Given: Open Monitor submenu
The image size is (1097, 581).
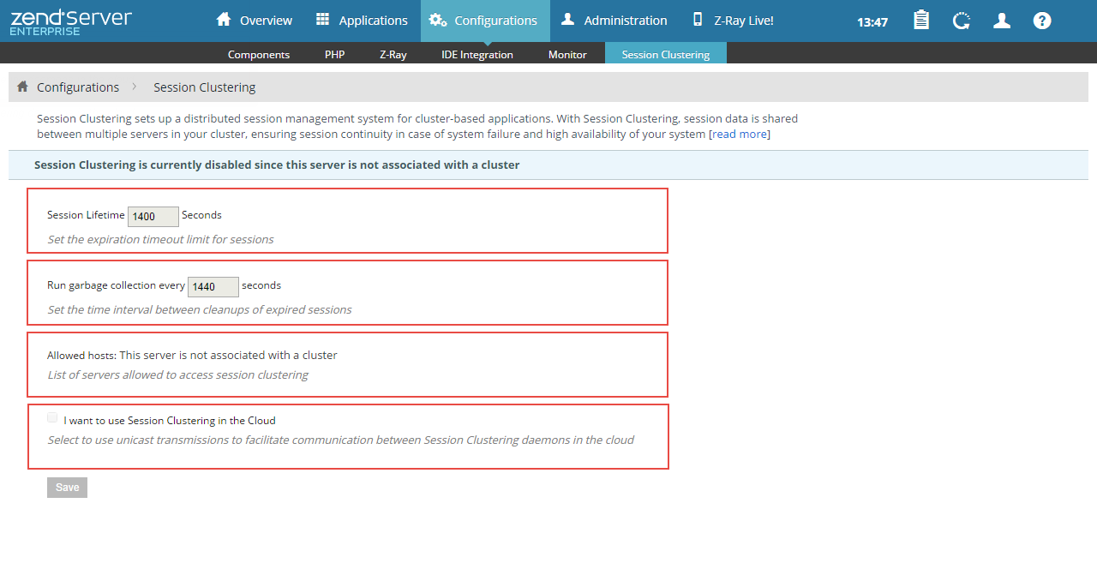Looking at the screenshot, I should click(x=567, y=54).
